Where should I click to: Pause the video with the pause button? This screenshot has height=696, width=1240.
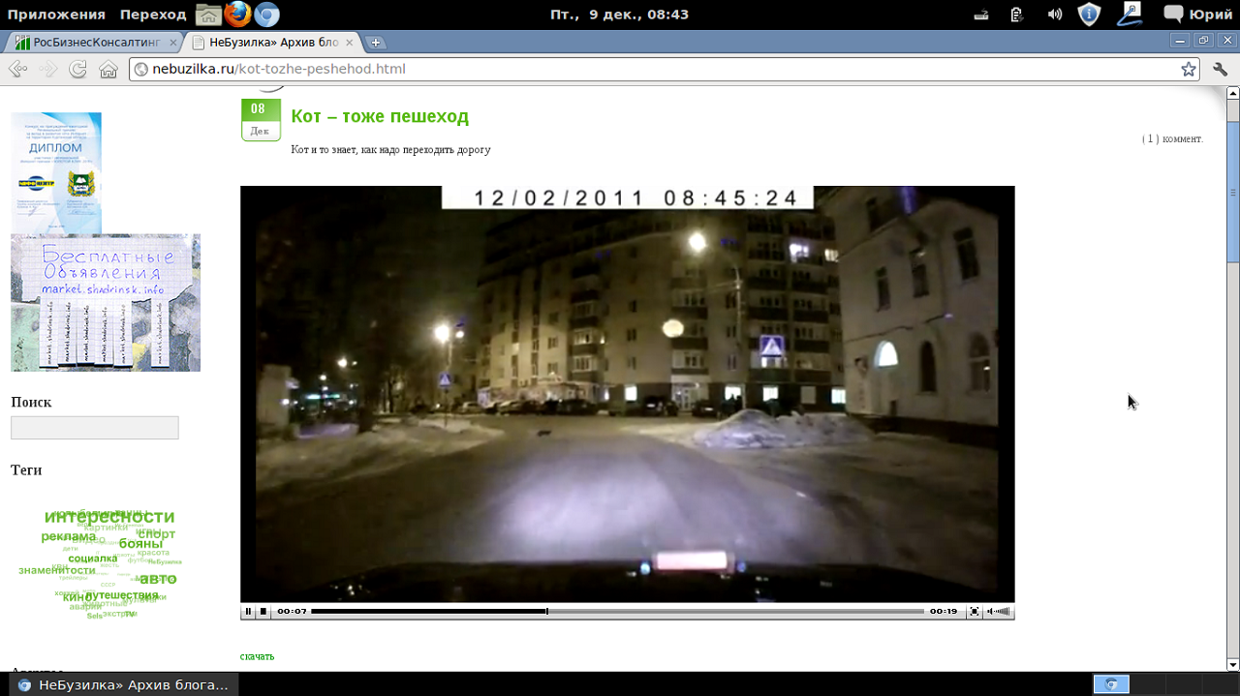[x=248, y=612]
